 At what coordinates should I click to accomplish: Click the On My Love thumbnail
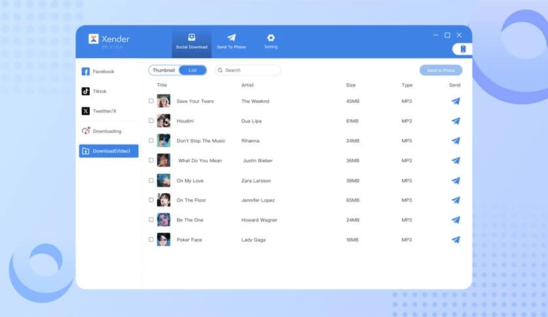pyautogui.click(x=164, y=181)
